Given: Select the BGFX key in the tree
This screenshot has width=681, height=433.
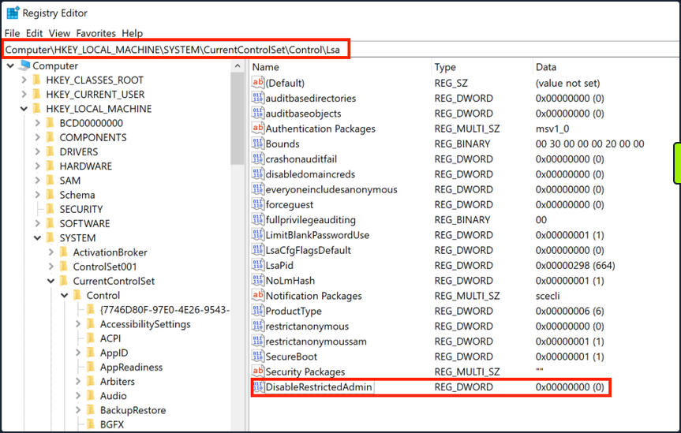Looking at the screenshot, I should pos(112,424).
